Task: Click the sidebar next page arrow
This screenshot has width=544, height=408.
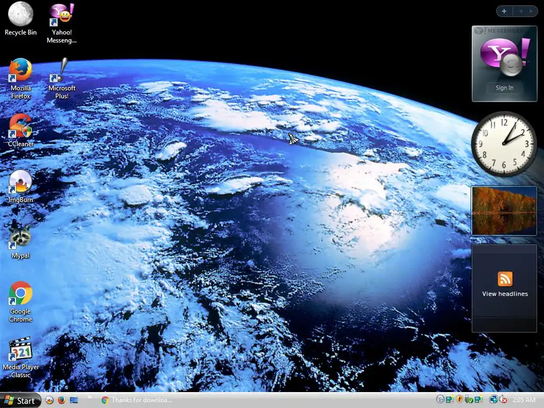Action: (x=531, y=12)
